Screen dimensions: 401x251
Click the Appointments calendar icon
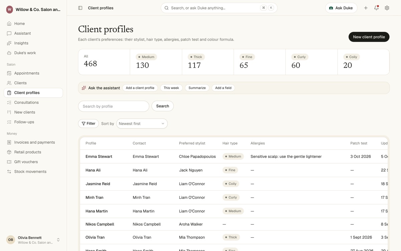[x=9, y=73]
